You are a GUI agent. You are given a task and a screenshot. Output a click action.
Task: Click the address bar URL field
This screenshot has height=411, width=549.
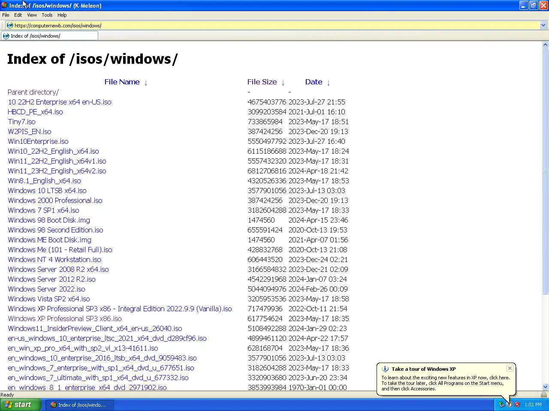coord(276,26)
